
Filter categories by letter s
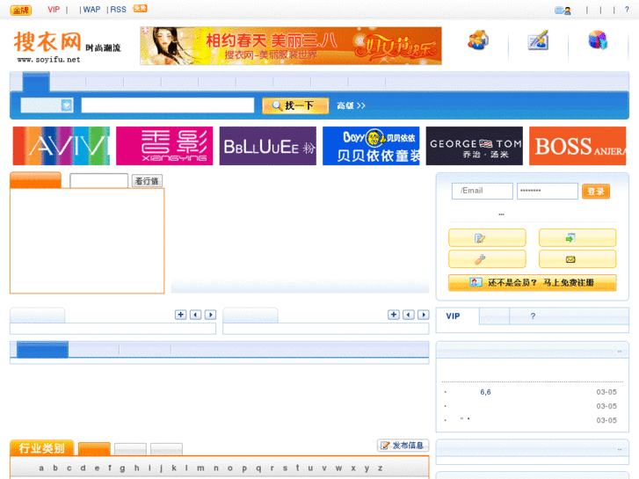285,468
